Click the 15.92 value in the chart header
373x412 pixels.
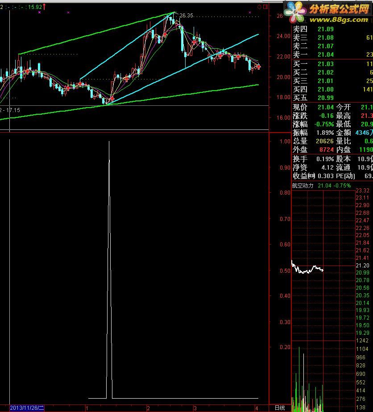tap(35, 7)
